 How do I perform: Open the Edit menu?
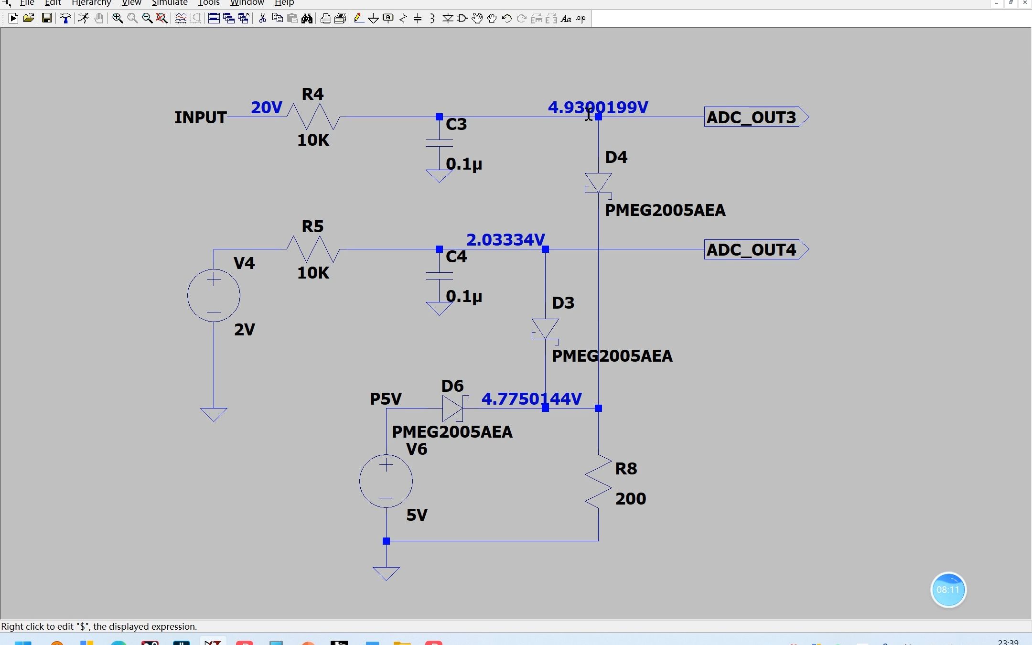point(53,3)
